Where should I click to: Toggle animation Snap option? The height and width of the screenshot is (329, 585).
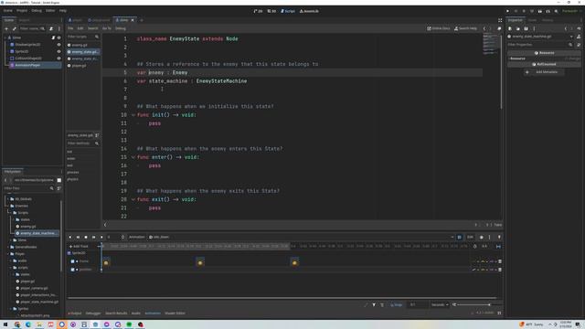pyautogui.click(x=396, y=304)
